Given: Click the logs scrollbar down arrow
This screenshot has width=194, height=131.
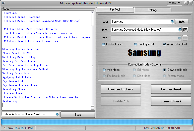Looking at the screenshot, I should [x=92, y=108].
